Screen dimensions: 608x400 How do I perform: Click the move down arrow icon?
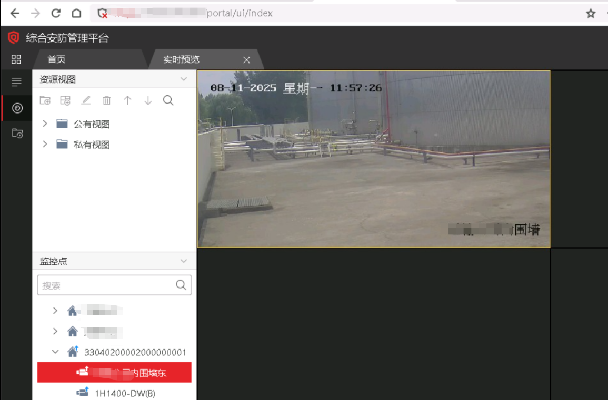coord(148,100)
